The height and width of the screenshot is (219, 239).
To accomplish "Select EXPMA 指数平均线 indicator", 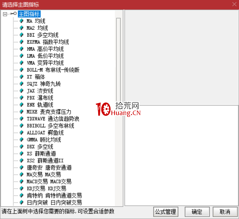I will 48,42.
